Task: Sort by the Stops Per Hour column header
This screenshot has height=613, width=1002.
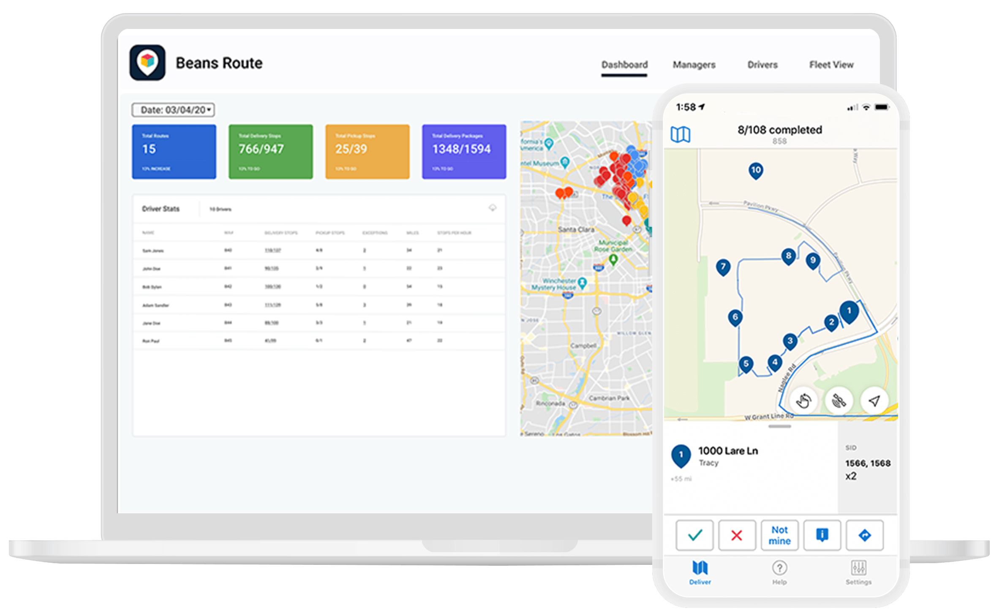Action: (454, 233)
